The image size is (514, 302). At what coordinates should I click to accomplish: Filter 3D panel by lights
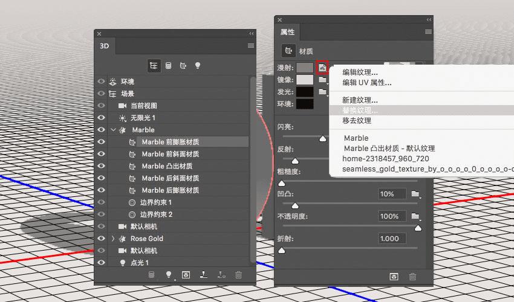[x=198, y=65]
